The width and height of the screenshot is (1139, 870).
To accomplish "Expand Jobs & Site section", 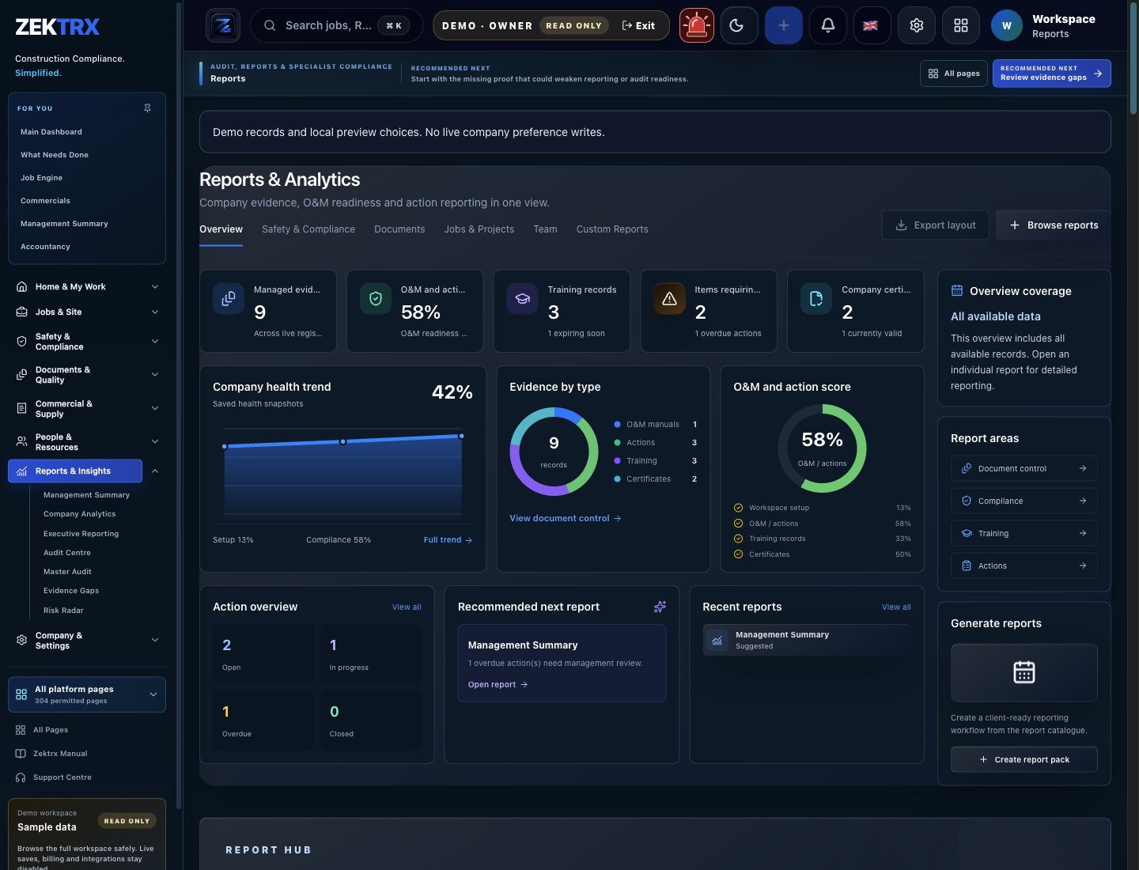I will click(87, 312).
